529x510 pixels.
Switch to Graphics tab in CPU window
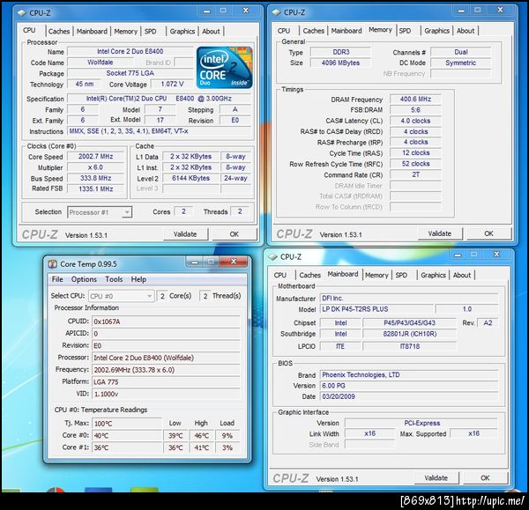(183, 32)
